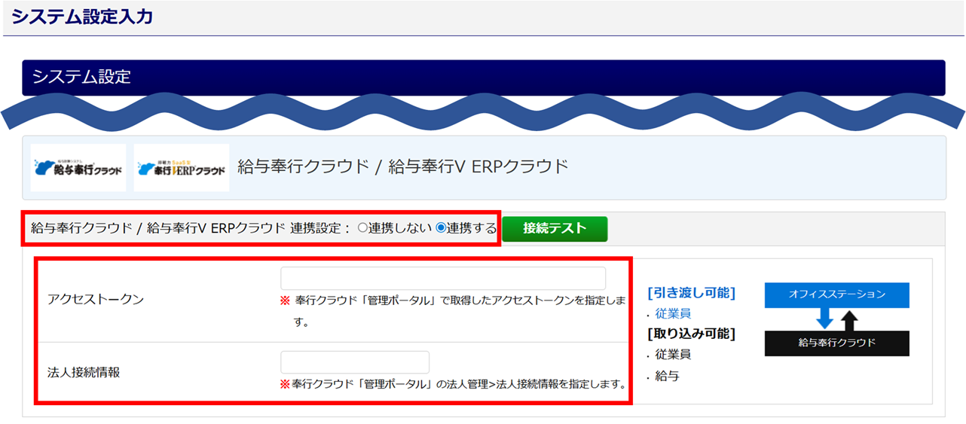This screenshot has height=424, width=966.
Task: Click the black 給与奉行クラウド diagram box
Action: coord(837,343)
